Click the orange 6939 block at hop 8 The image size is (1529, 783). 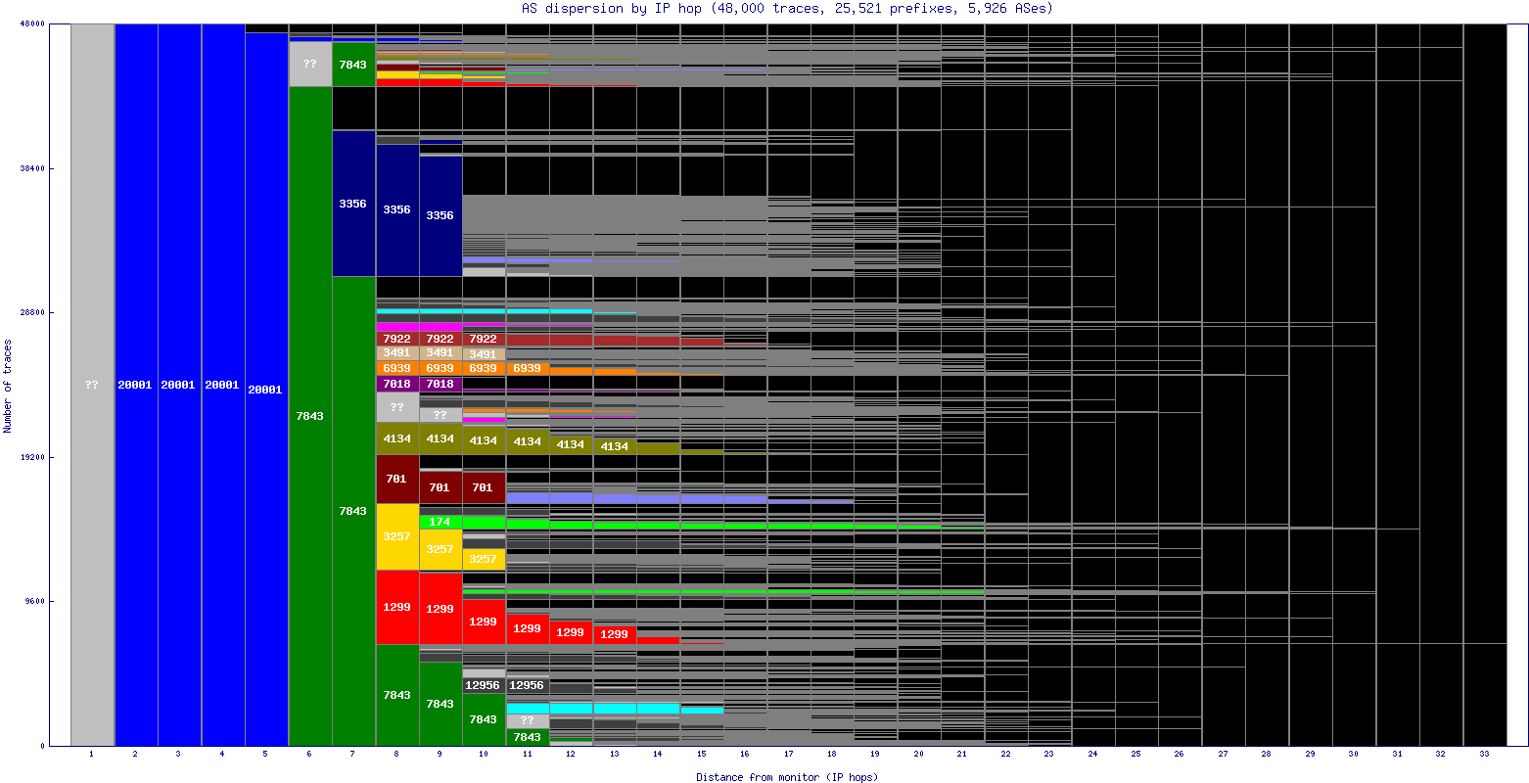(396, 368)
